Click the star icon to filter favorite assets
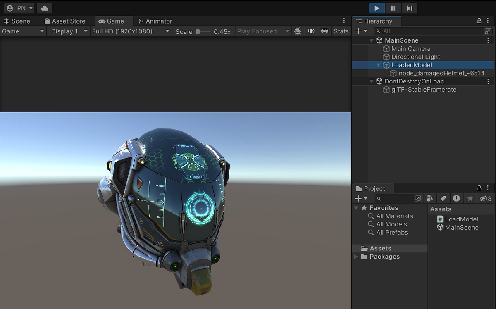This screenshot has height=309, width=496. 470,198
